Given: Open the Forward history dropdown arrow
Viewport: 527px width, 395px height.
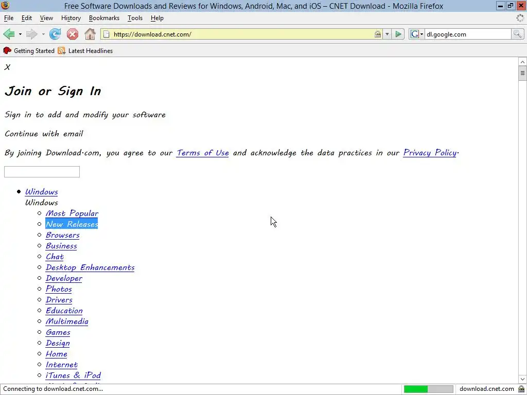Looking at the screenshot, I should [x=43, y=34].
